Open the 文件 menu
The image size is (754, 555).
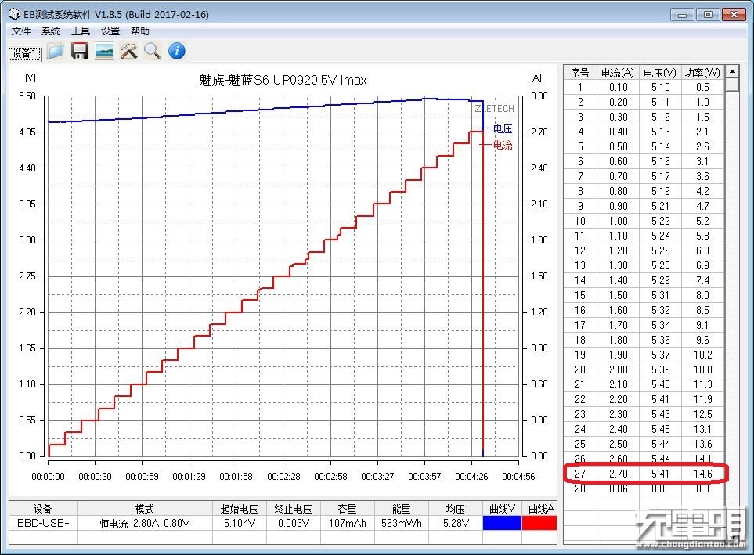[21, 31]
